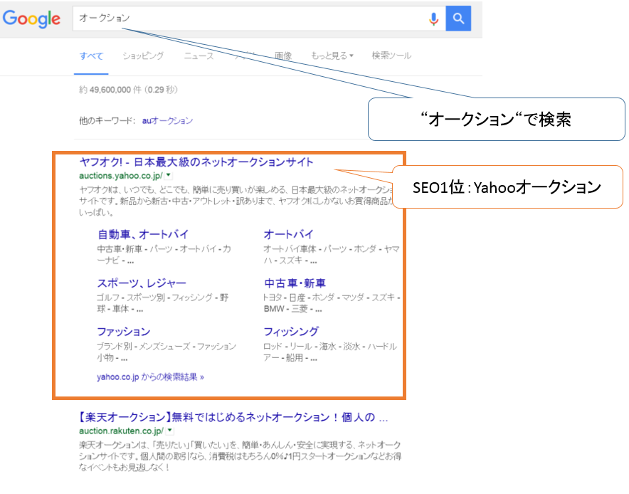Viewport: 629px width, 494px height.
Task: Expand the arrow next to auction.rakuten.co.jp
Action: point(169,431)
